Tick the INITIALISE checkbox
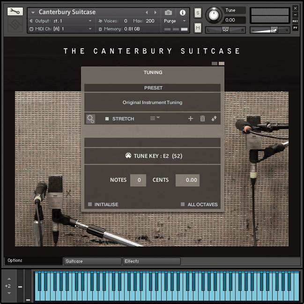The image size is (304, 304). pos(90,204)
